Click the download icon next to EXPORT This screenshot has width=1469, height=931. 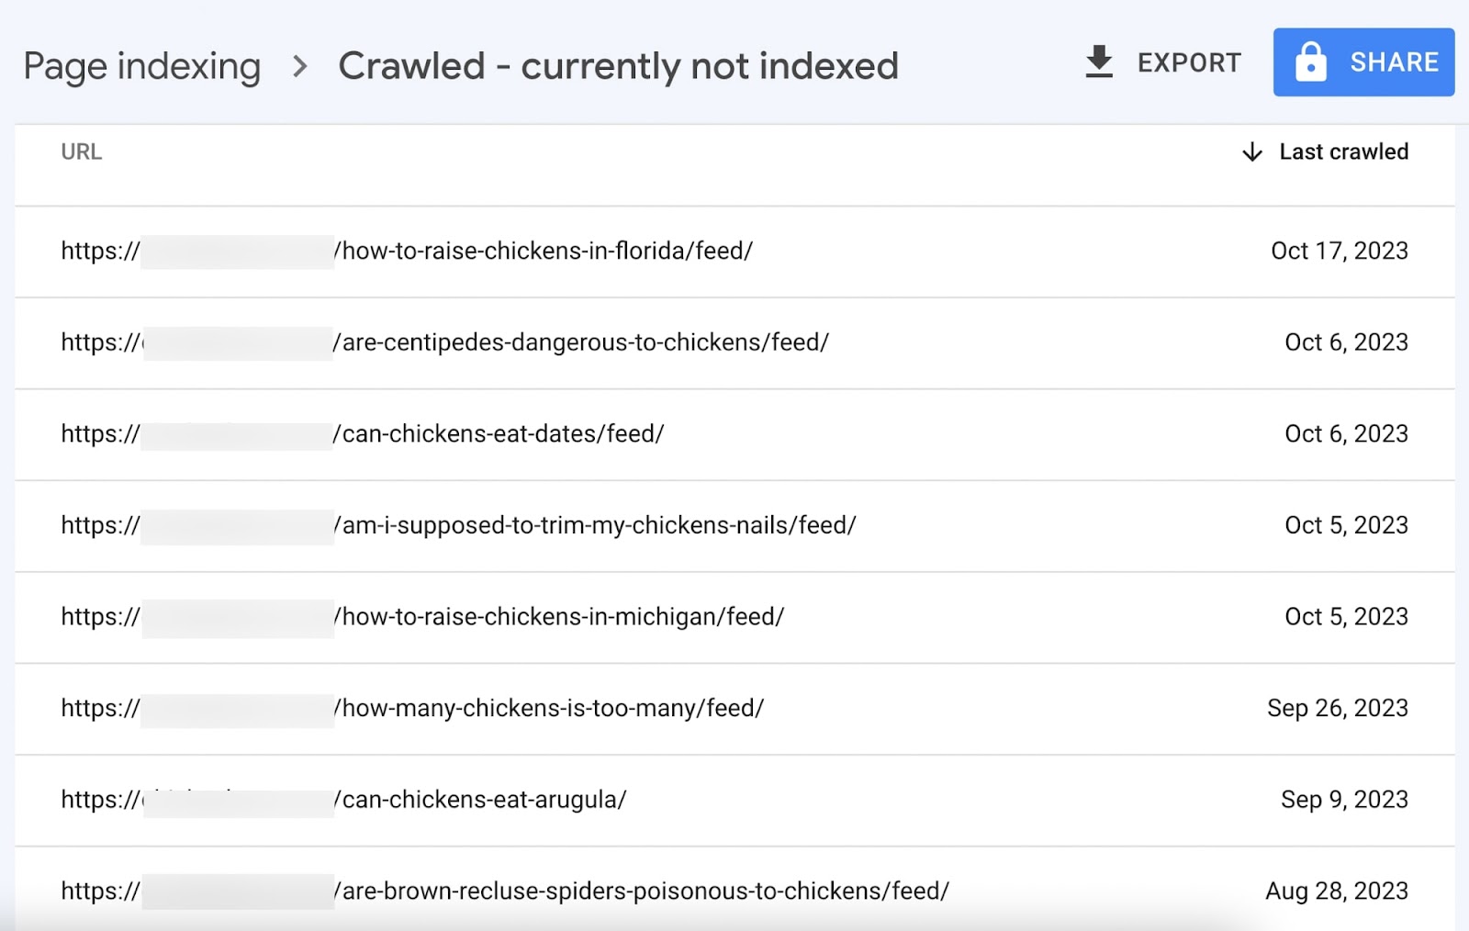click(1098, 62)
